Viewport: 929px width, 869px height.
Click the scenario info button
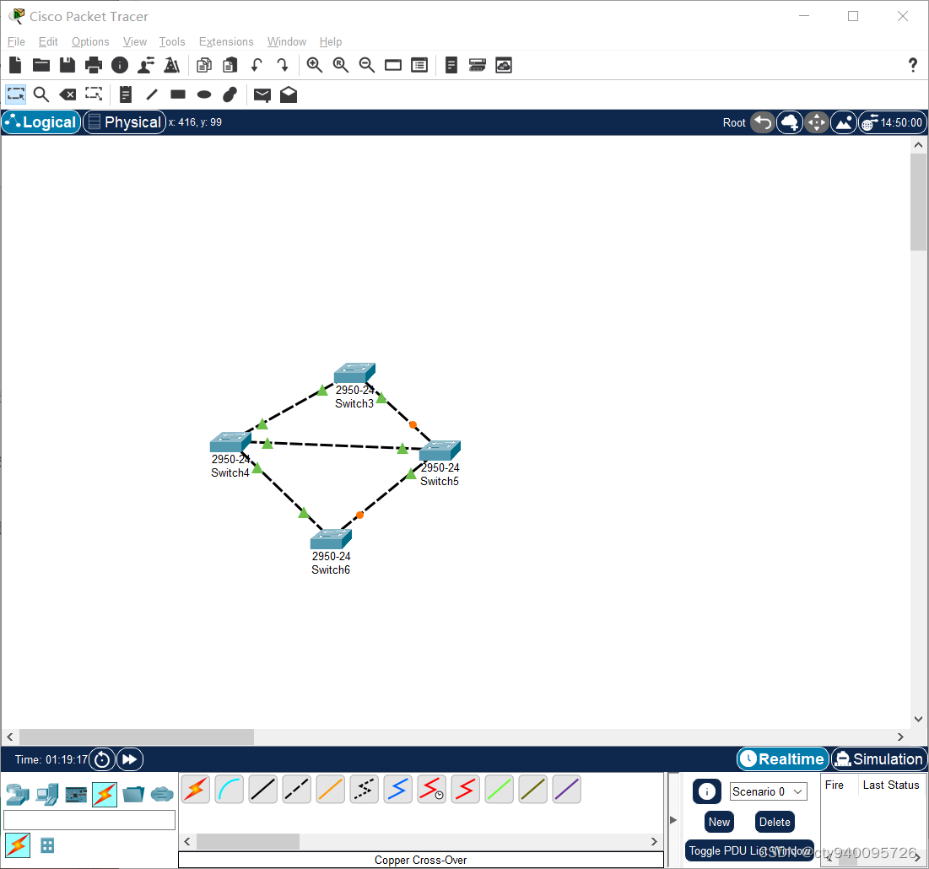[x=706, y=791]
